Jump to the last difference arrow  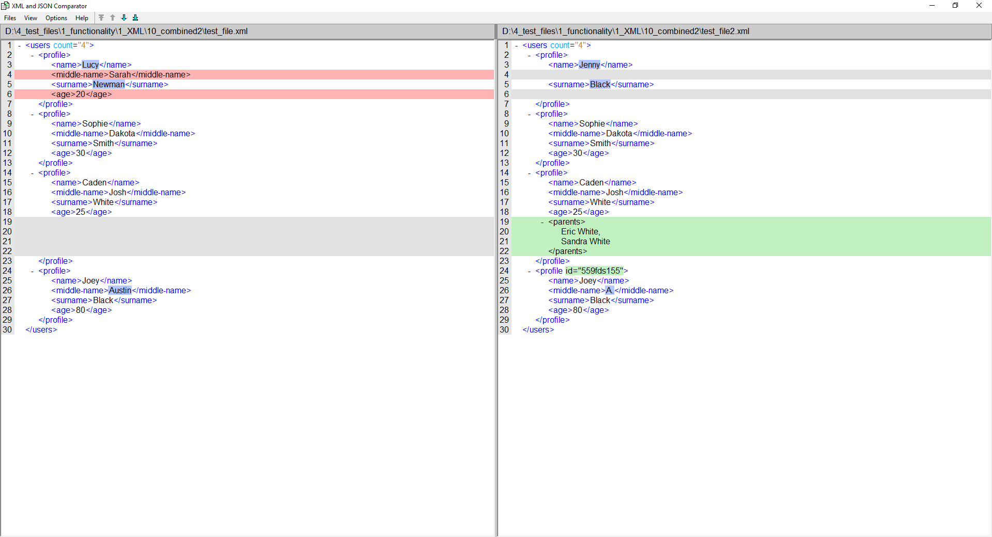pyautogui.click(x=135, y=18)
